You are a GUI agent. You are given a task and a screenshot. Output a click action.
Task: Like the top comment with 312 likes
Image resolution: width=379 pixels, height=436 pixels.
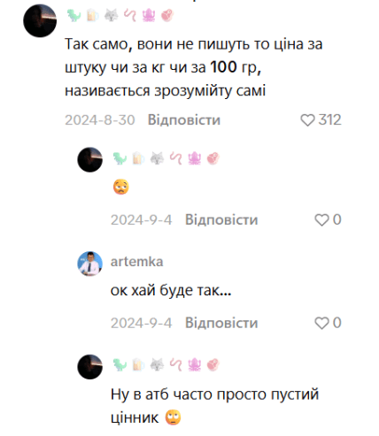click(307, 120)
